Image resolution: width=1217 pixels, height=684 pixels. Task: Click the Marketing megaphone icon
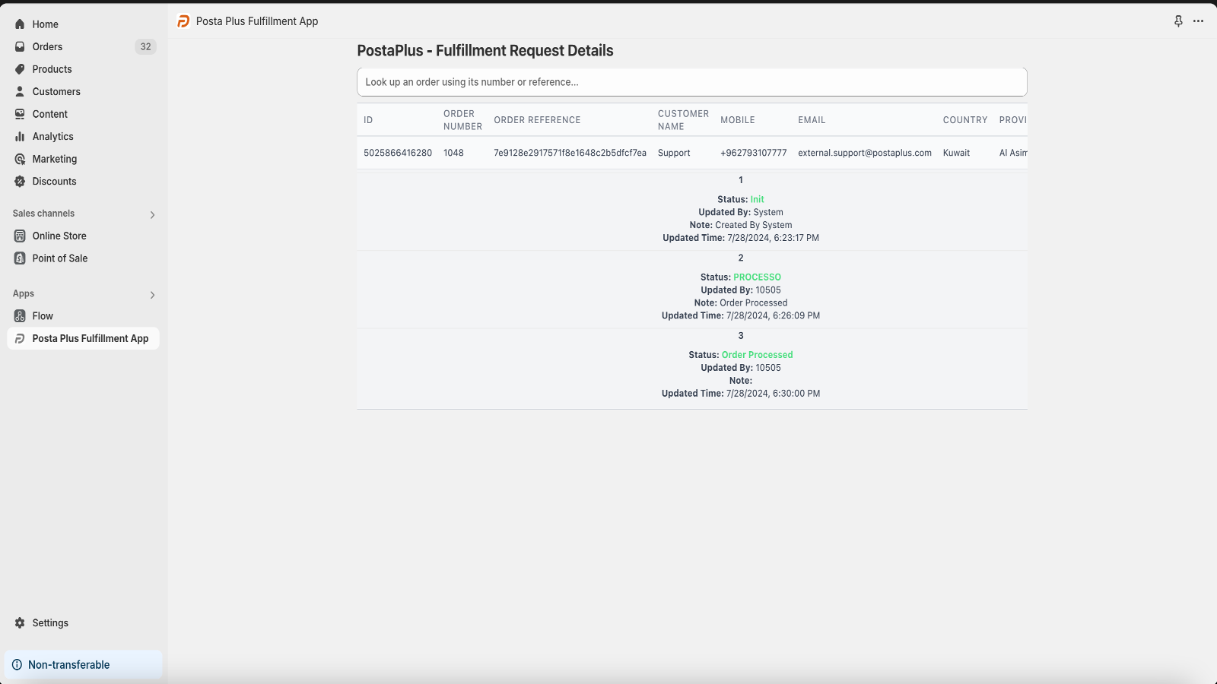(19, 159)
